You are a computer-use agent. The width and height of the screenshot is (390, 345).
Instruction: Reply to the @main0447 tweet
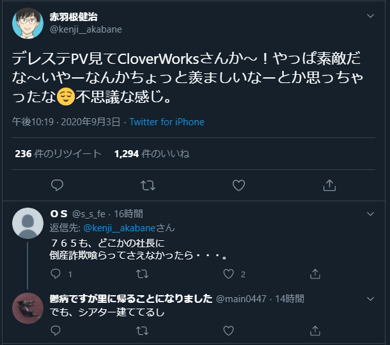pyautogui.click(x=56, y=330)
